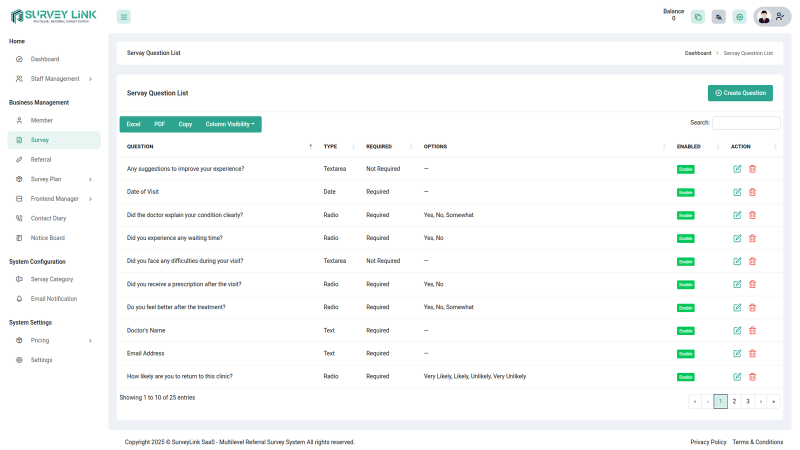
Task: Sort table by the Question column
Action: click(218, 146)
